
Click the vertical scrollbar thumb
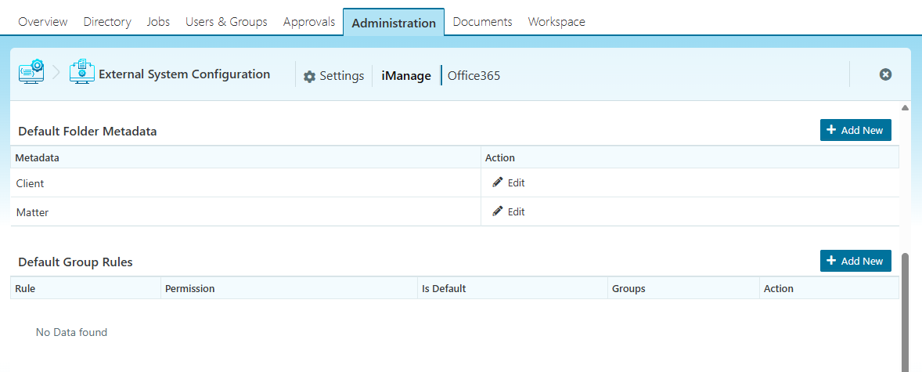coord(906,312)
